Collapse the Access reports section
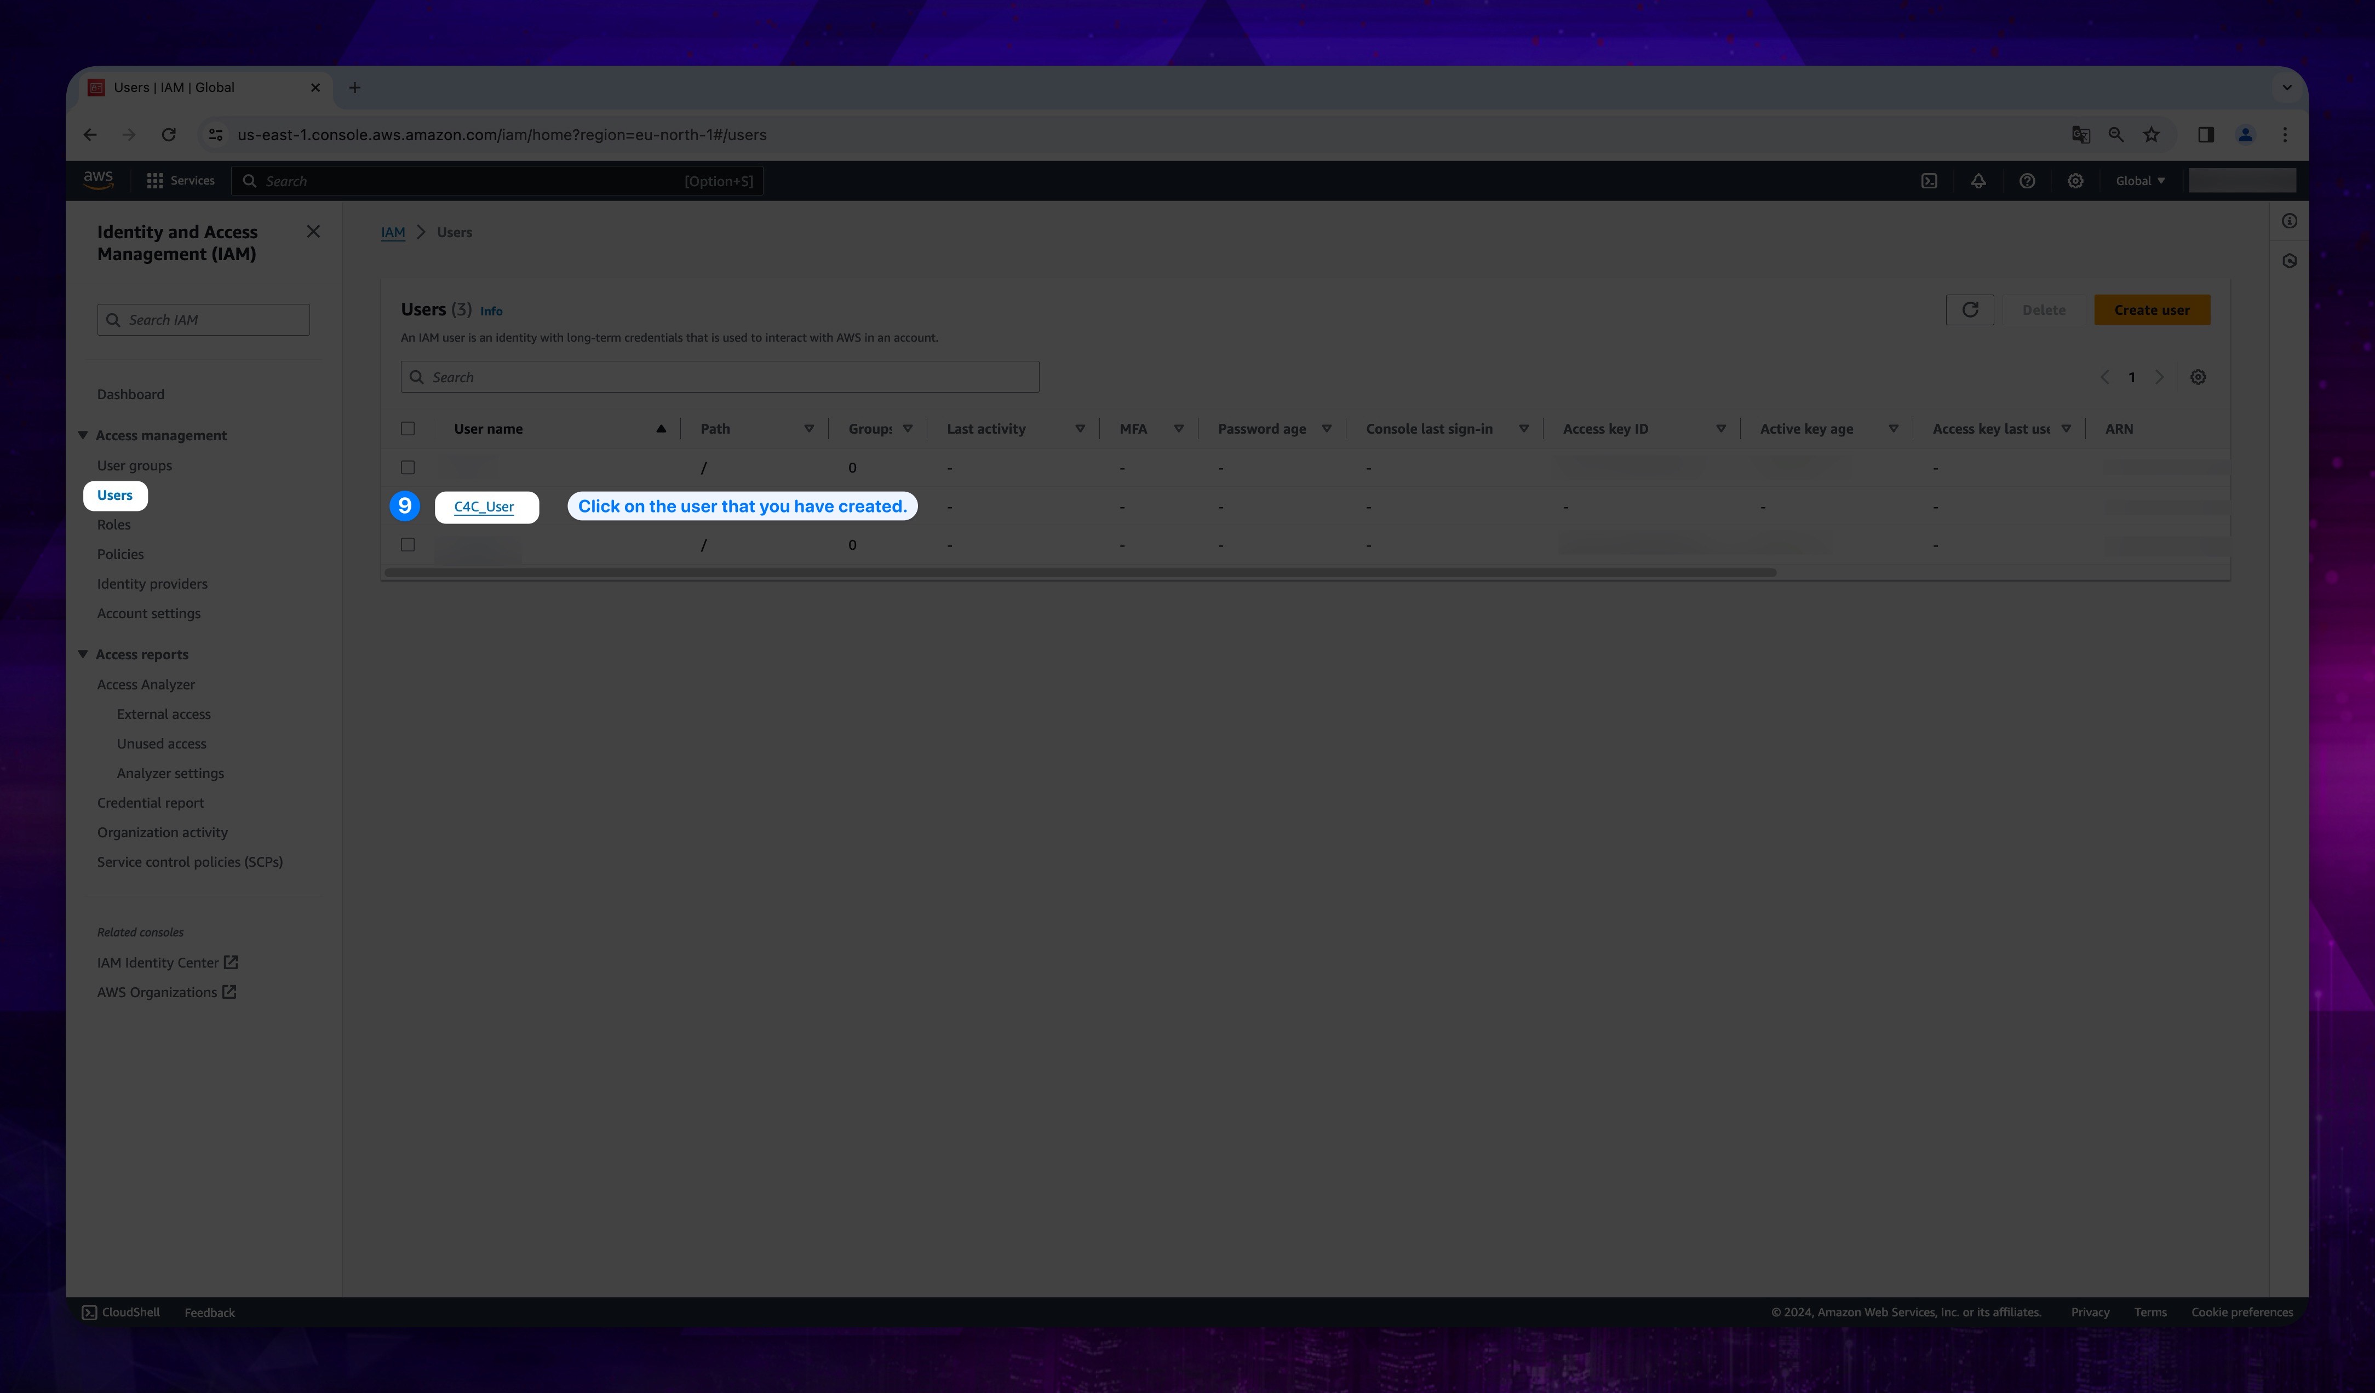Viewport: 2375px width, 1393px height. [x=83, y=654]
